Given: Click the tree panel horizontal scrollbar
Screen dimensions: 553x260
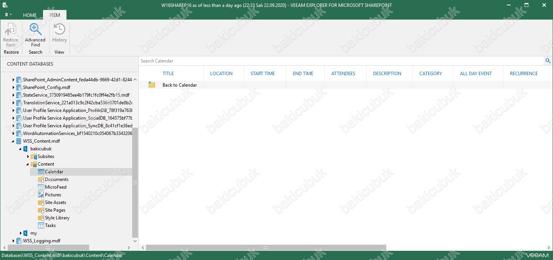Looking at the screenshot, I should point(48,247).
